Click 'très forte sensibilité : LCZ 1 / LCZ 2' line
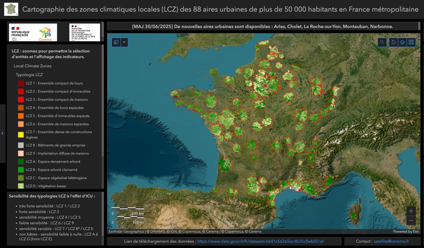 coord(50,206)
